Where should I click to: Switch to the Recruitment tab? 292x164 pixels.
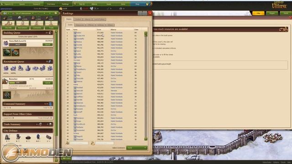point(22,28)
